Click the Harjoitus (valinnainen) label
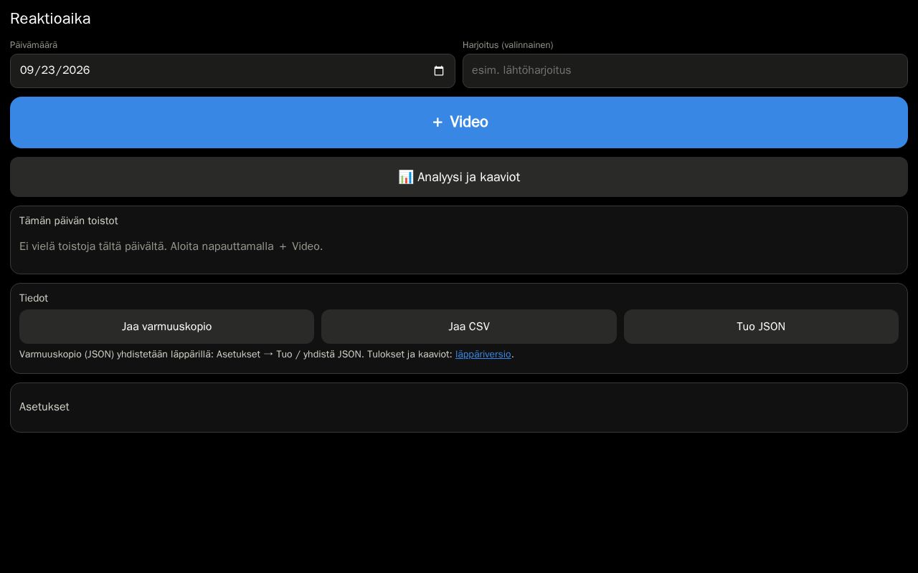The width and height of the screenshot is (918, 573). click(508, 45)
